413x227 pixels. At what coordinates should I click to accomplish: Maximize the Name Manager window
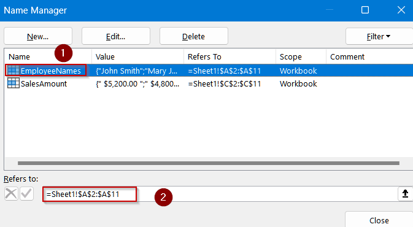[365, 10]
